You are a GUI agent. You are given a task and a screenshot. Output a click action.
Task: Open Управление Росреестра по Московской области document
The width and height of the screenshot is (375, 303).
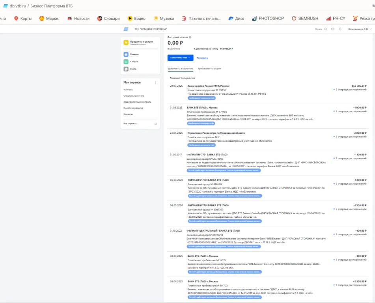coord(268,139)
